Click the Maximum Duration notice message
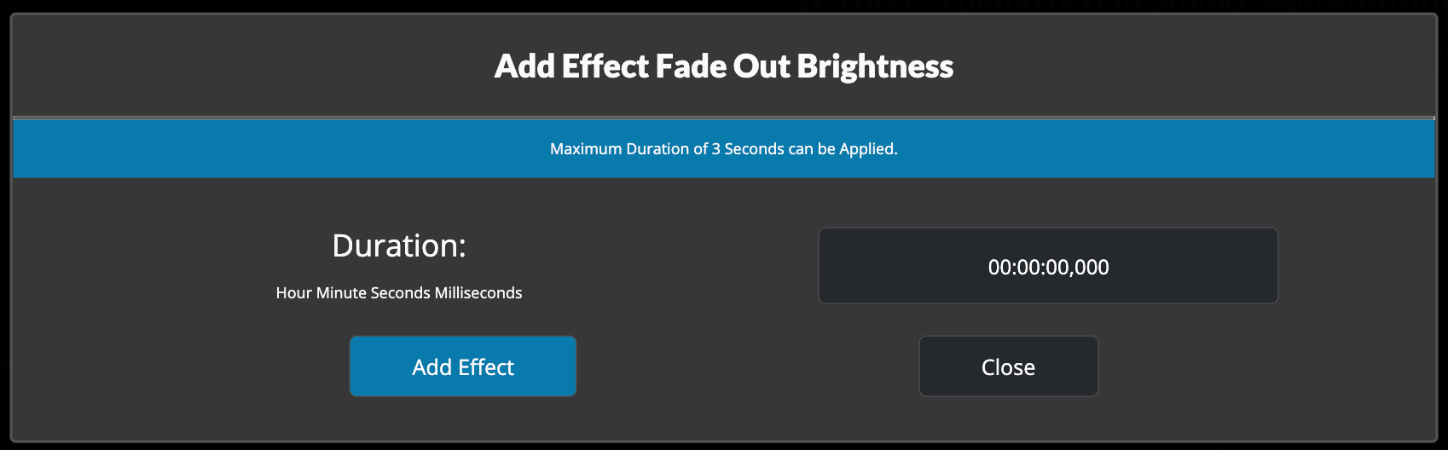Screen dimensions: 1448x450 pos(724,149)
